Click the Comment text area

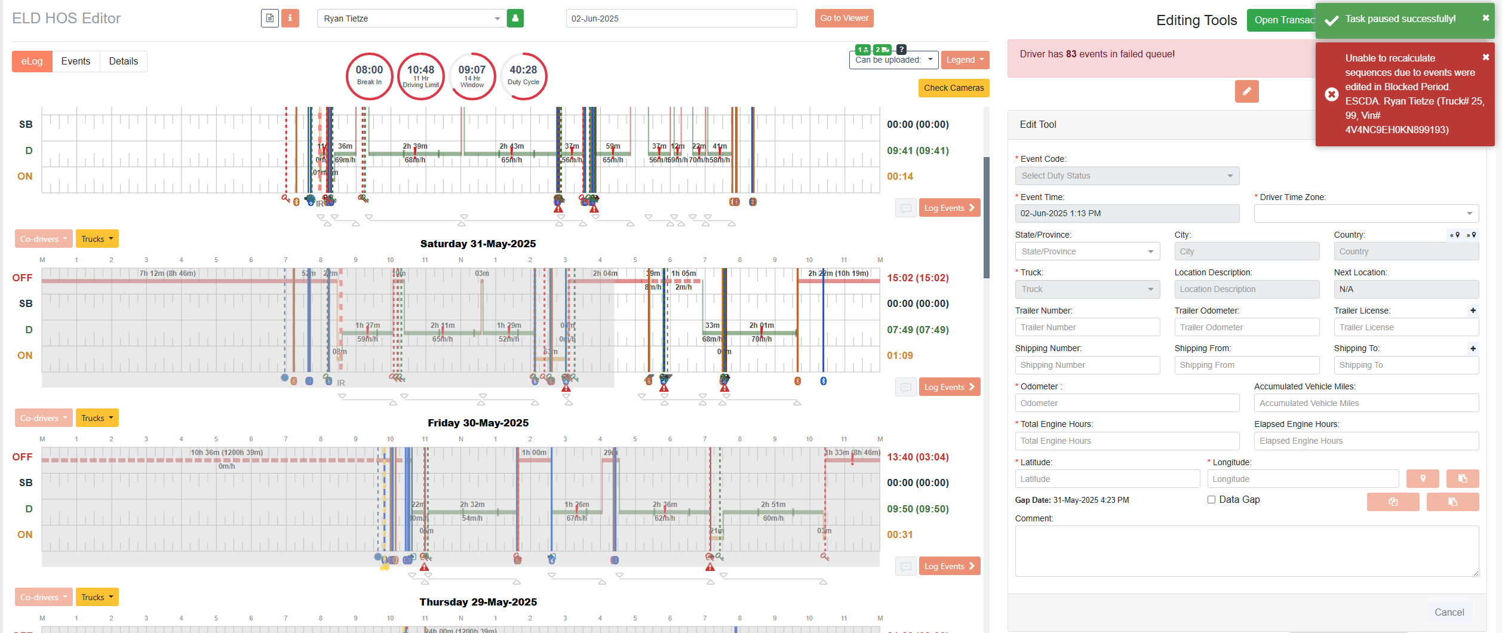[x=1247, y=551]
